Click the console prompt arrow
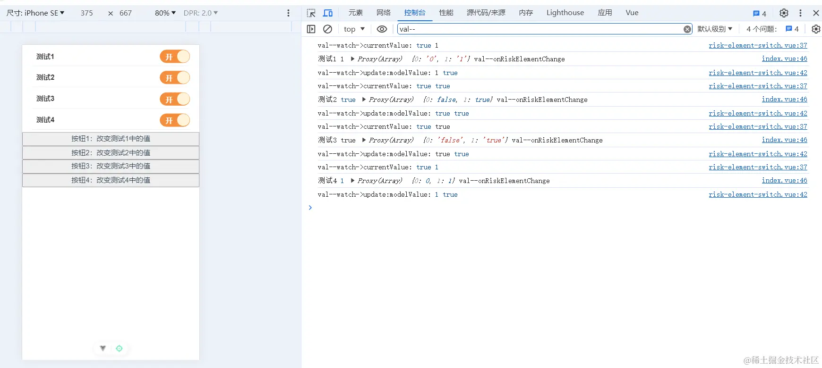The image size is (822, 368). 310,208
